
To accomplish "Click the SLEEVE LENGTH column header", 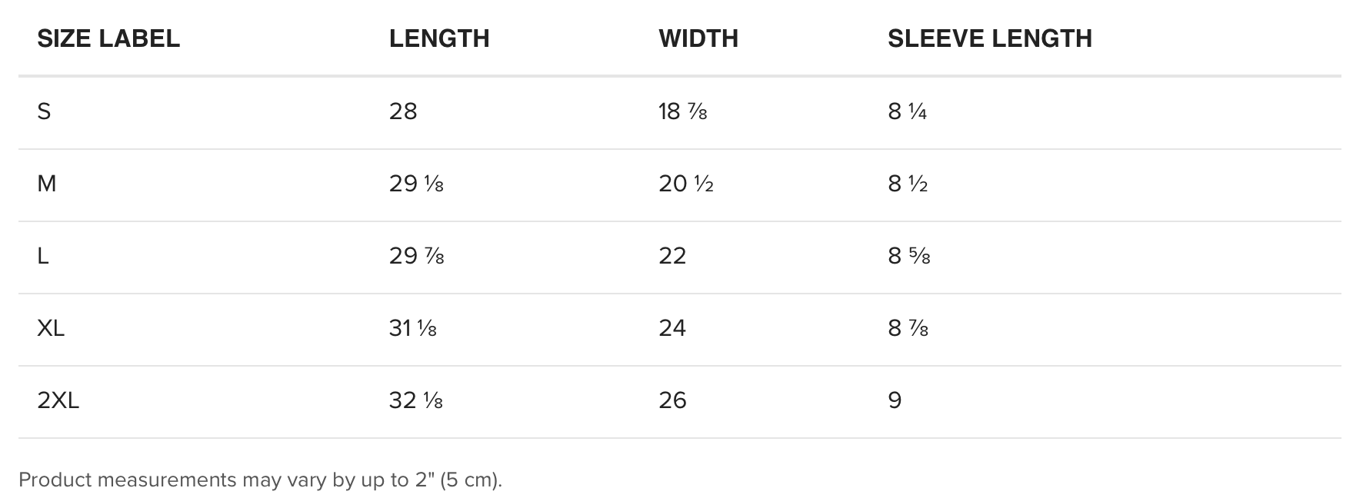I will click(x=989, y=38).
